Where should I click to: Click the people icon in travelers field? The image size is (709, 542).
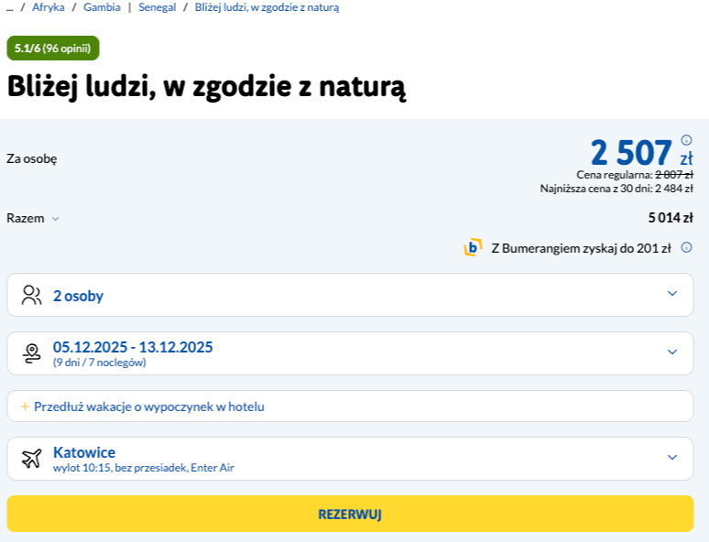pyautogui.click(x=32, y=295)
